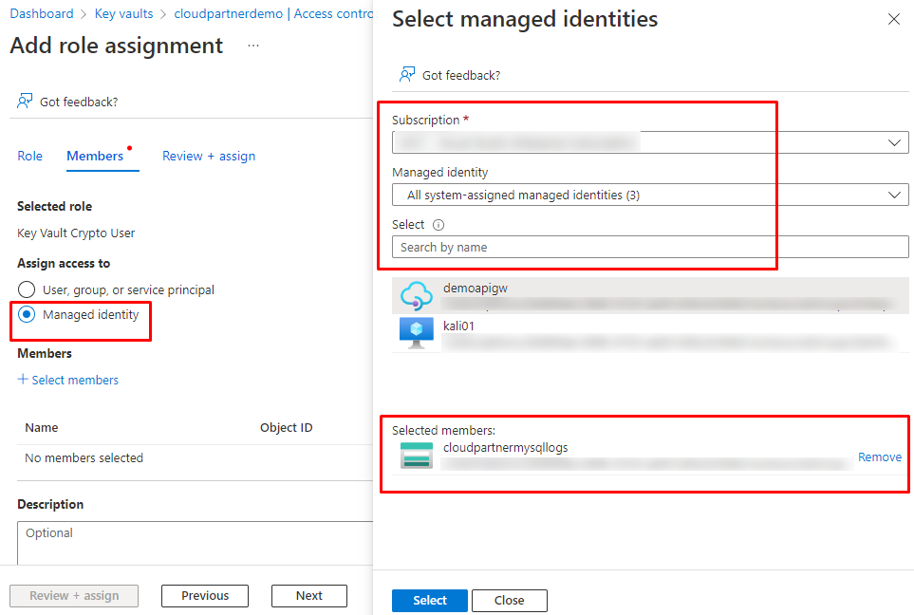Close the Select managed identities panel with X
Viewport: 914px width, 615px height.
(x=893, y=19)
